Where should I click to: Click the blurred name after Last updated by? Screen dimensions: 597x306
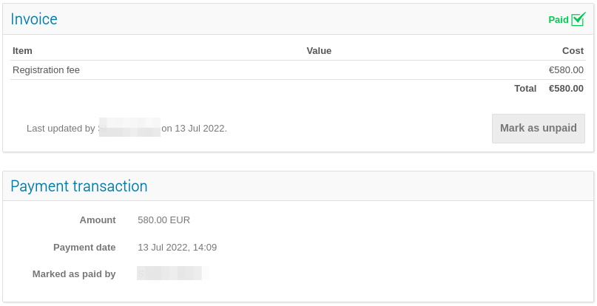click(129, 127)
